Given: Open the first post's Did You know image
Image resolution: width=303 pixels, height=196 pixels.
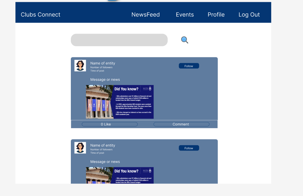Looking at the screenshot, I should pos(120,102).
